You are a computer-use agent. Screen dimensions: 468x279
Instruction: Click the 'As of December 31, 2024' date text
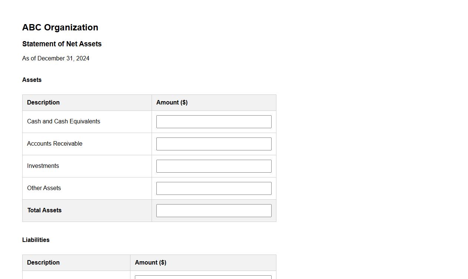[56, 58]
